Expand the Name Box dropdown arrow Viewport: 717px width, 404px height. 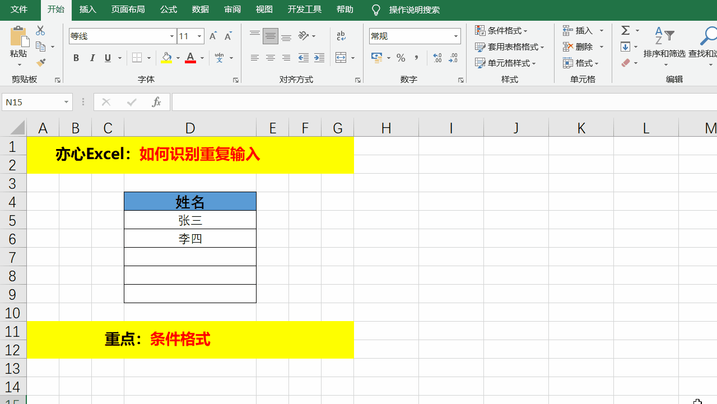click(66, 102)
